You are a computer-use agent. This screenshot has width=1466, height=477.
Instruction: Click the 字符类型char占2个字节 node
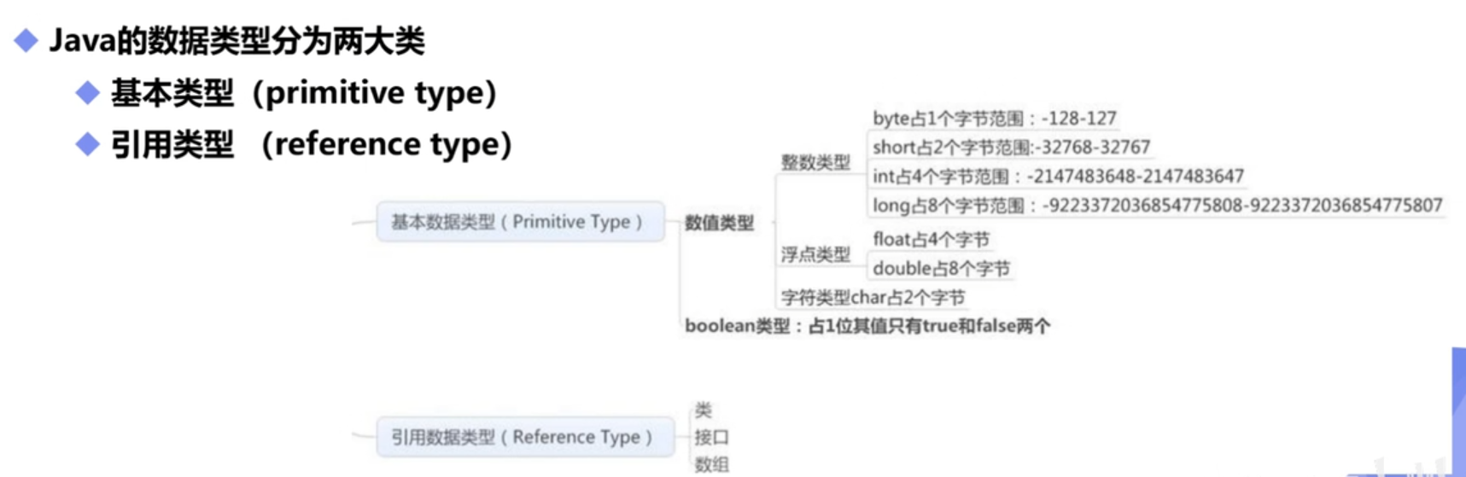(873, 297)
